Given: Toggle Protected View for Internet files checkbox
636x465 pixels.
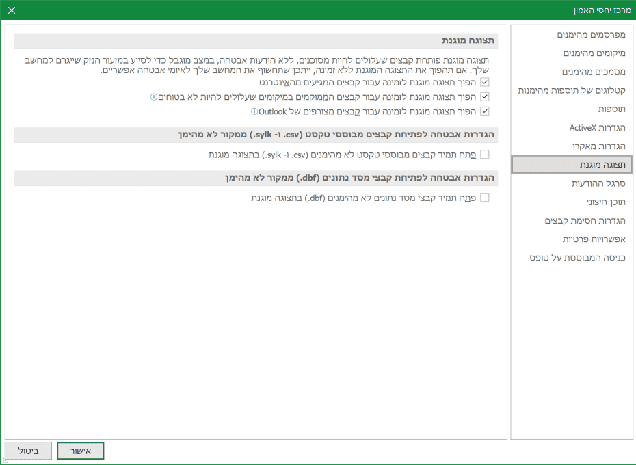Looking at the screenshot, I should [485, 82].
